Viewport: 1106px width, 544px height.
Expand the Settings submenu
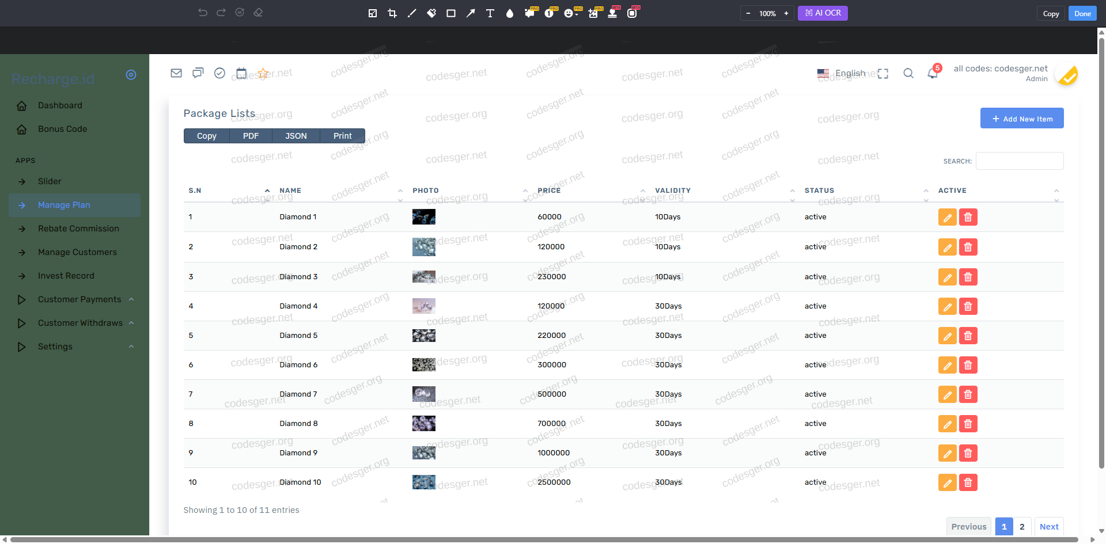(x=55, y=347)
